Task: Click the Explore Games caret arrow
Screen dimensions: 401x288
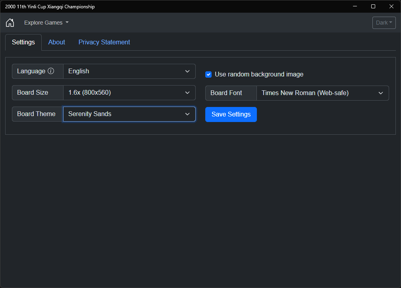Action: [x=67, y=23]
